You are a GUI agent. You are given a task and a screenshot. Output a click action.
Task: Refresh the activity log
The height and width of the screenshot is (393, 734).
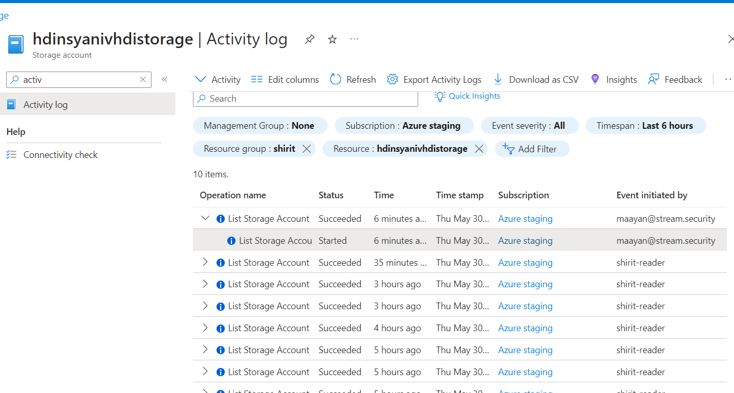[x=353, y=79]
